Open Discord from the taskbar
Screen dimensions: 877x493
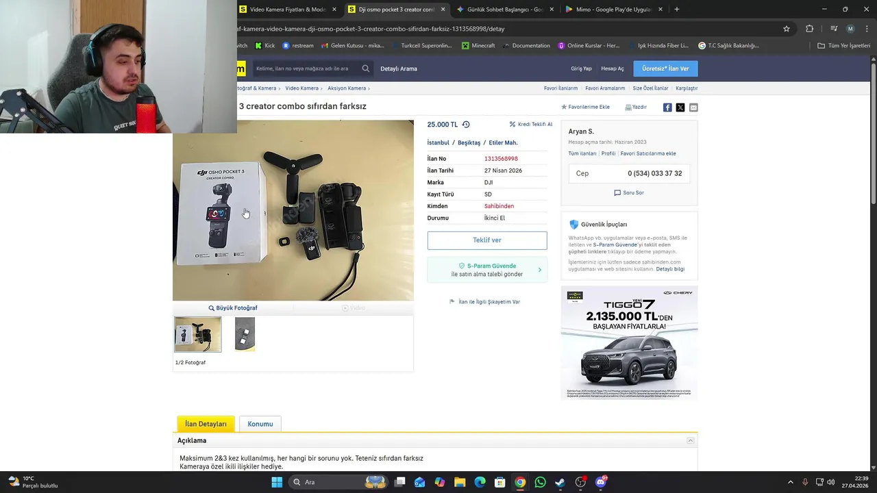(x=601, y=482)
